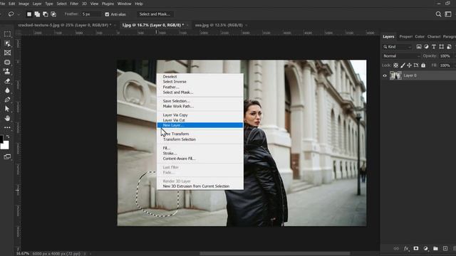Screen dimensions: 456x256
Task: Open the workspace layout switcher icon
Action: pyautogui.click(x=448, y=14)
